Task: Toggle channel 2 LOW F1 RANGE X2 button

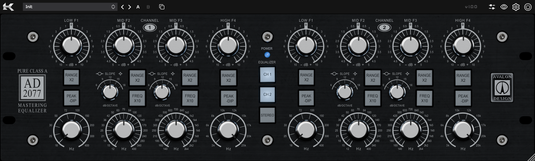Action: pos(306,78)
